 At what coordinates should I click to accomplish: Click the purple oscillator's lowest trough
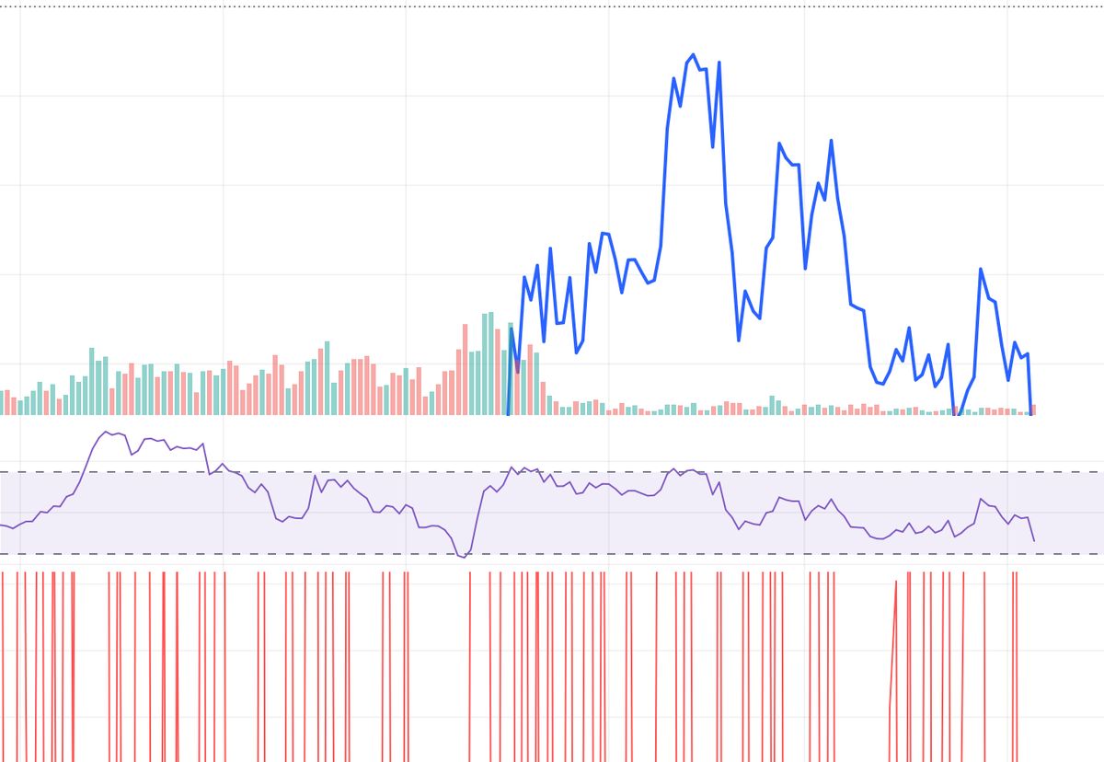(x=463, y=557)
